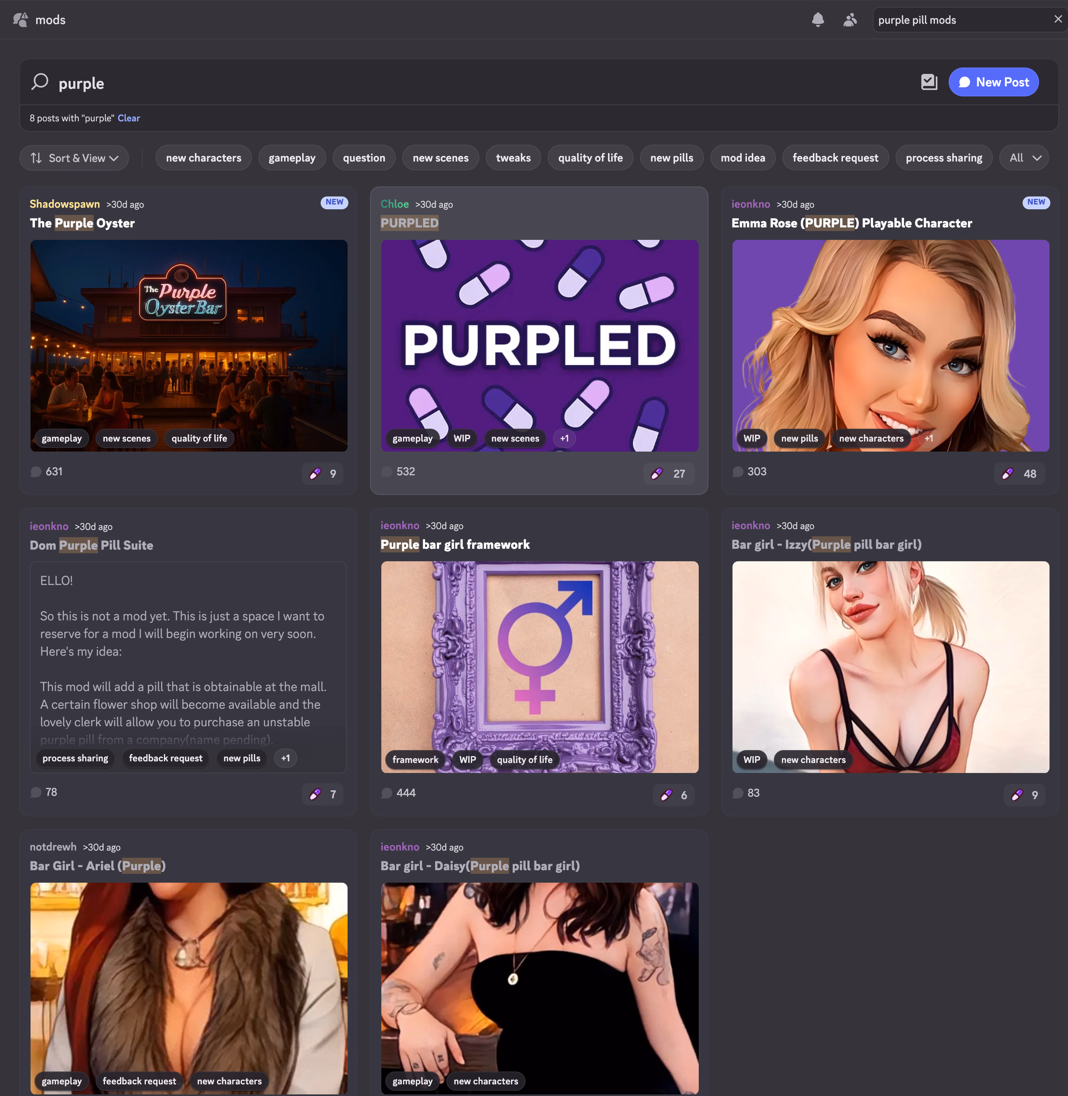Open comments count 78 on Dom Purple Pill Suite
The width and height of the screenshot is (1068, 1096).
tap(44, 793)
